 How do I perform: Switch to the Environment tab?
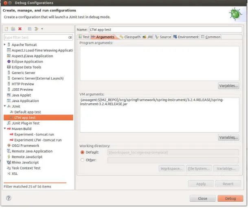point(186,37)
